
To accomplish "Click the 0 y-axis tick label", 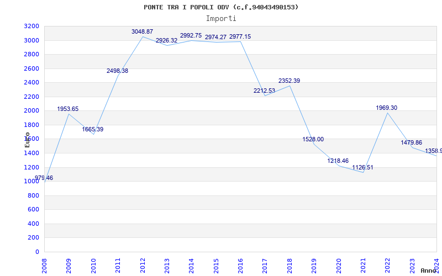I will click(x=37, y=252).
